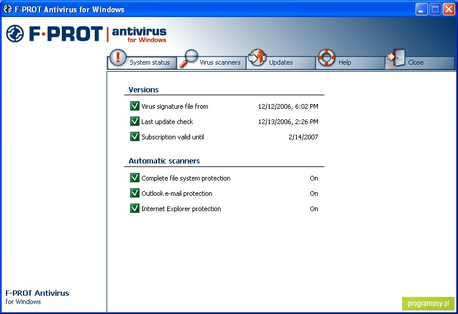This screenshot has height=314, width=458.
Task: Click the Virus scanners magnifying glass icon
Action: pyautogui.click(x=188, y=58)
